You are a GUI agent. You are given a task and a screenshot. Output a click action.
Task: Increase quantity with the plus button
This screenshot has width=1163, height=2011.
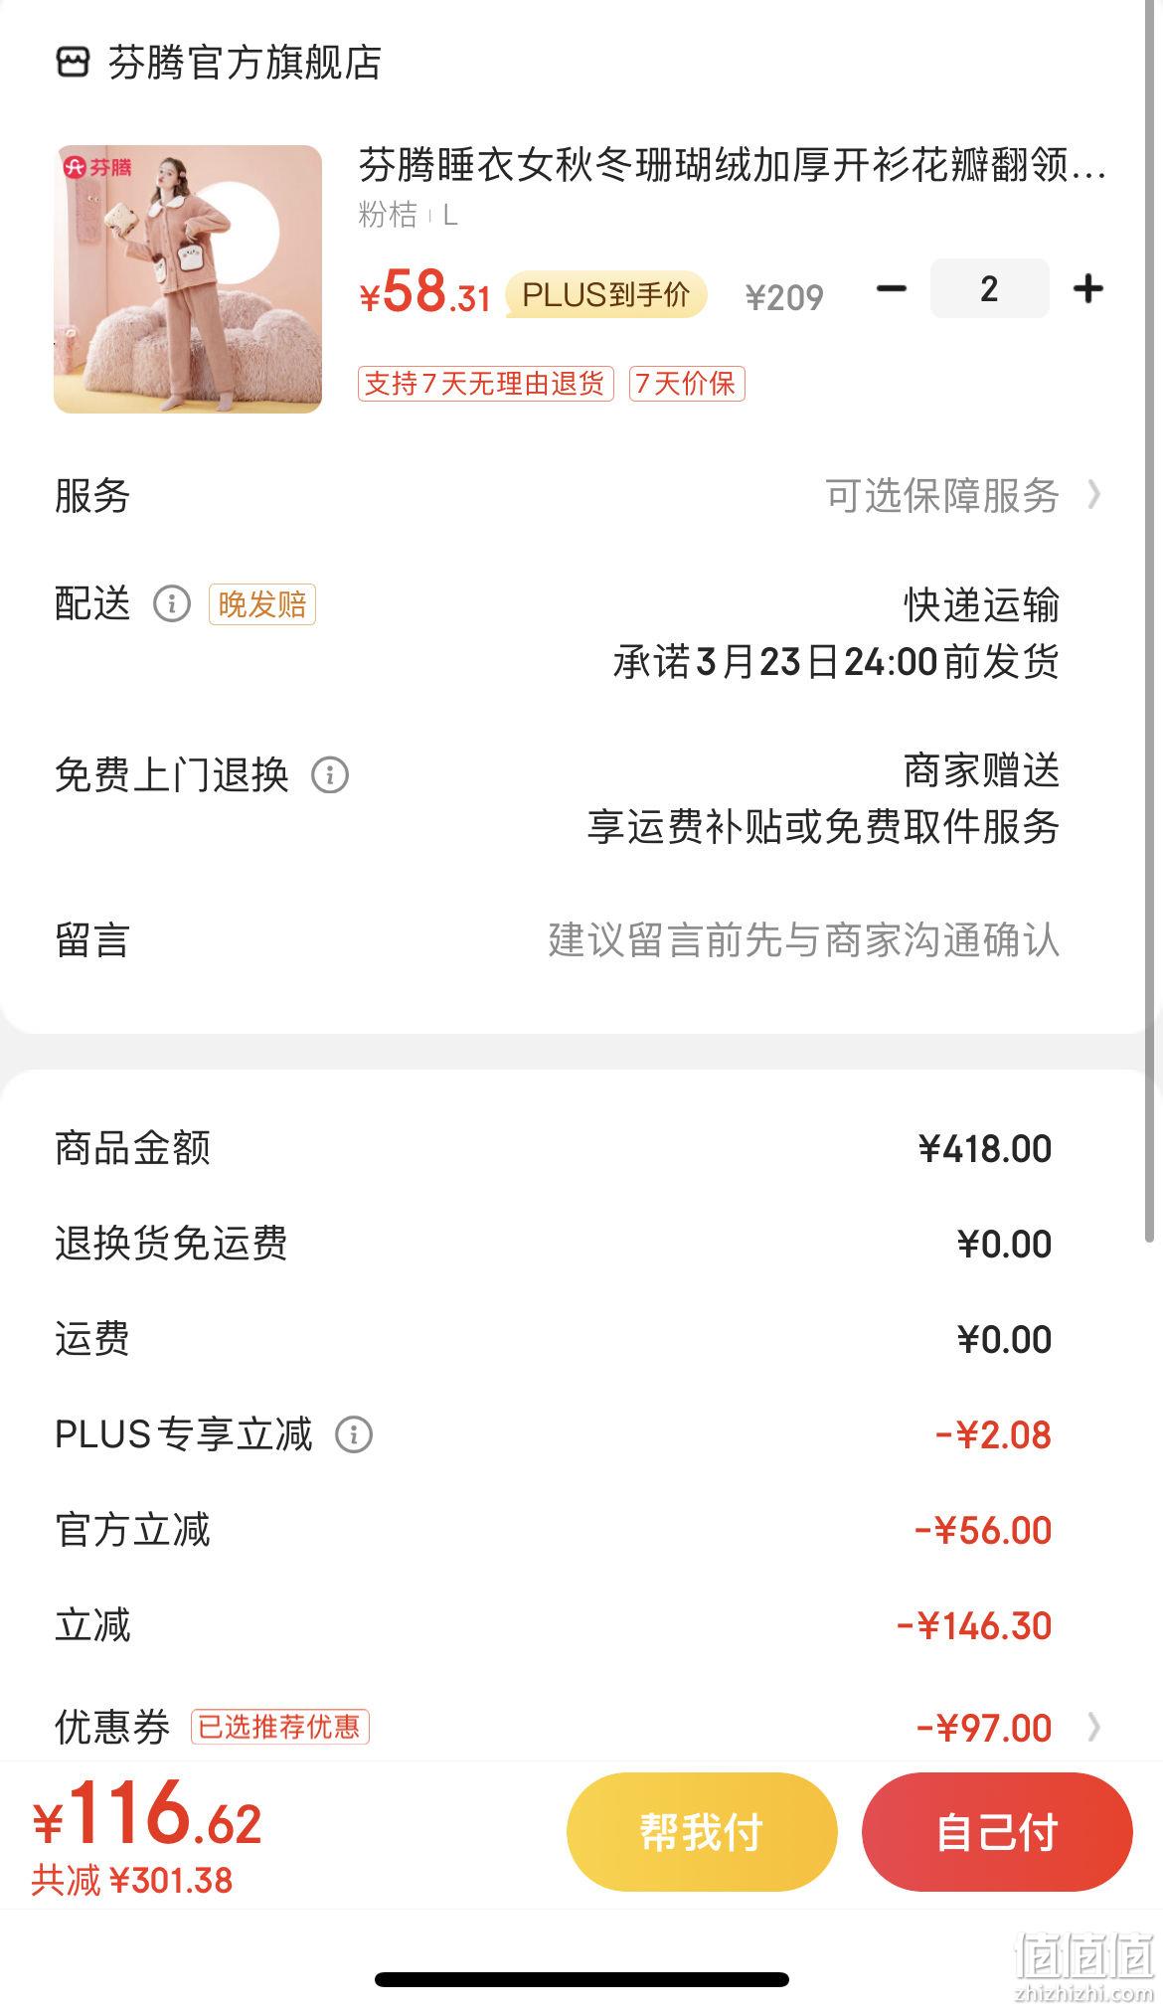[x=1088, y=289]
